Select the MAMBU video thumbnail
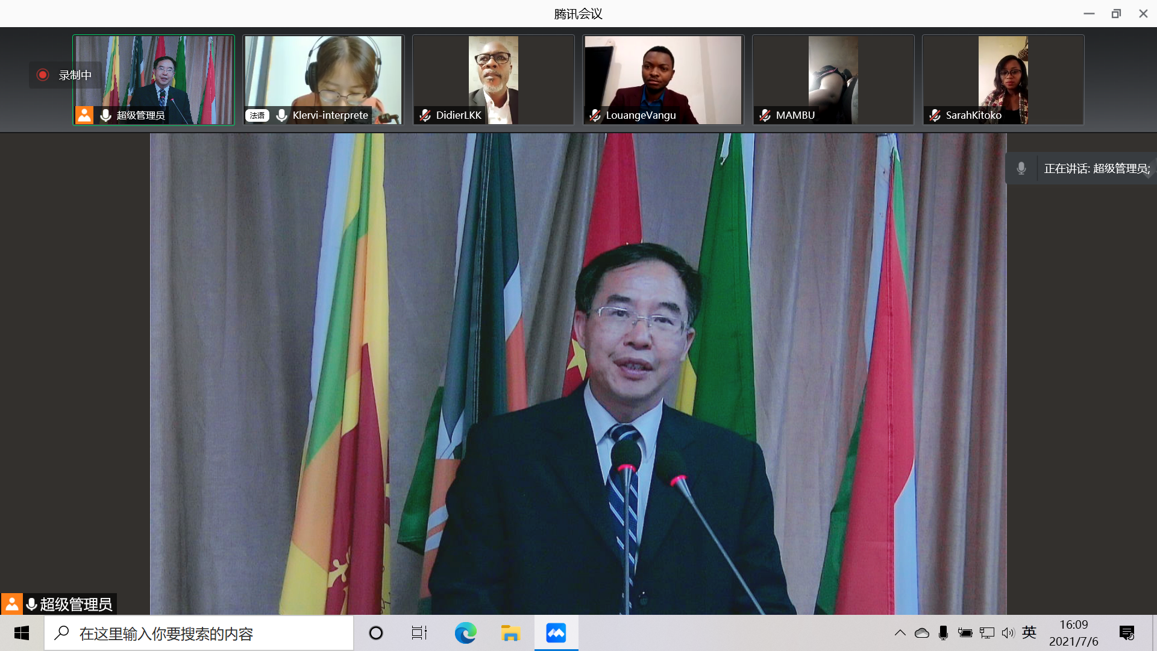Image resolution: width=1157 pixels, height=651 pixels. pyautogui.click(x=833, y=80)
